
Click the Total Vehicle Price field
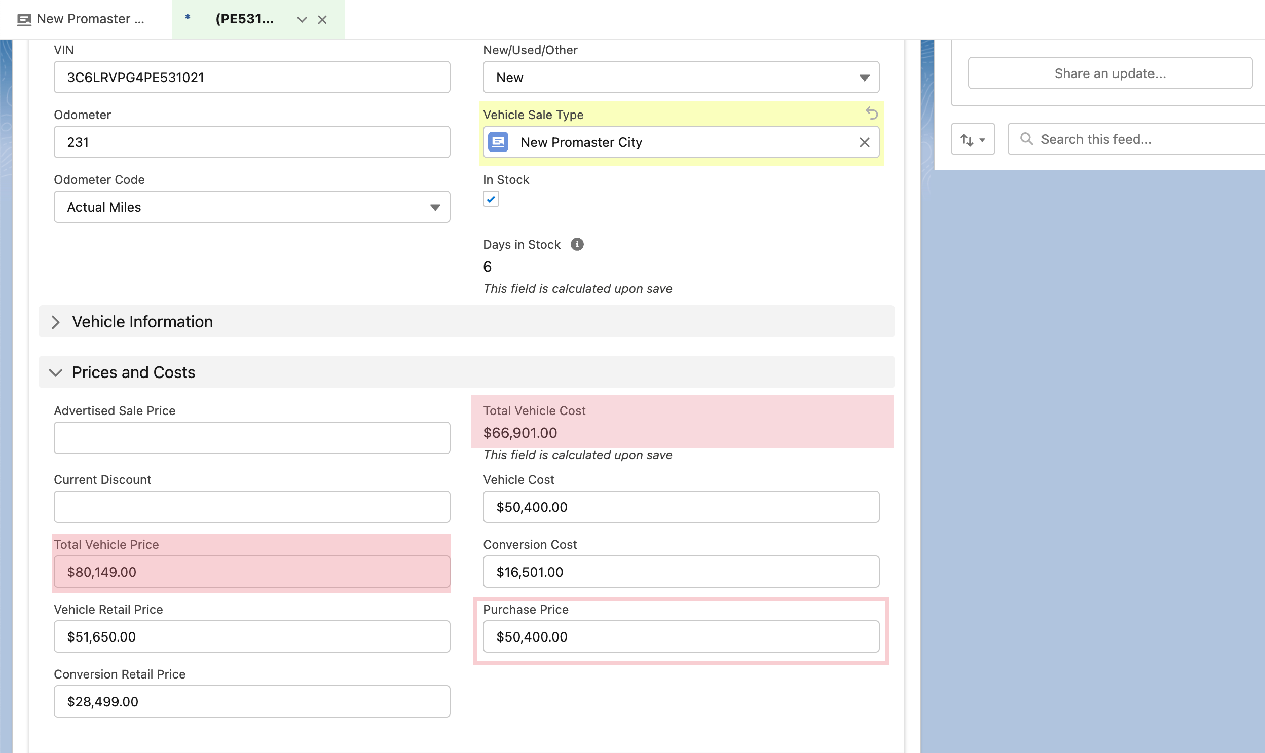(x=252, y=572)
